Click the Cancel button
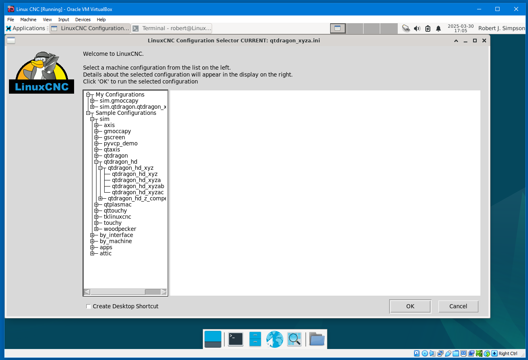Viewport: 528px width, 360px height. coord(458,306)
